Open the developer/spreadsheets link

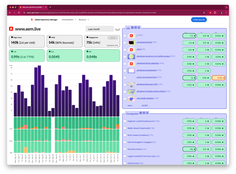point(146,70)
